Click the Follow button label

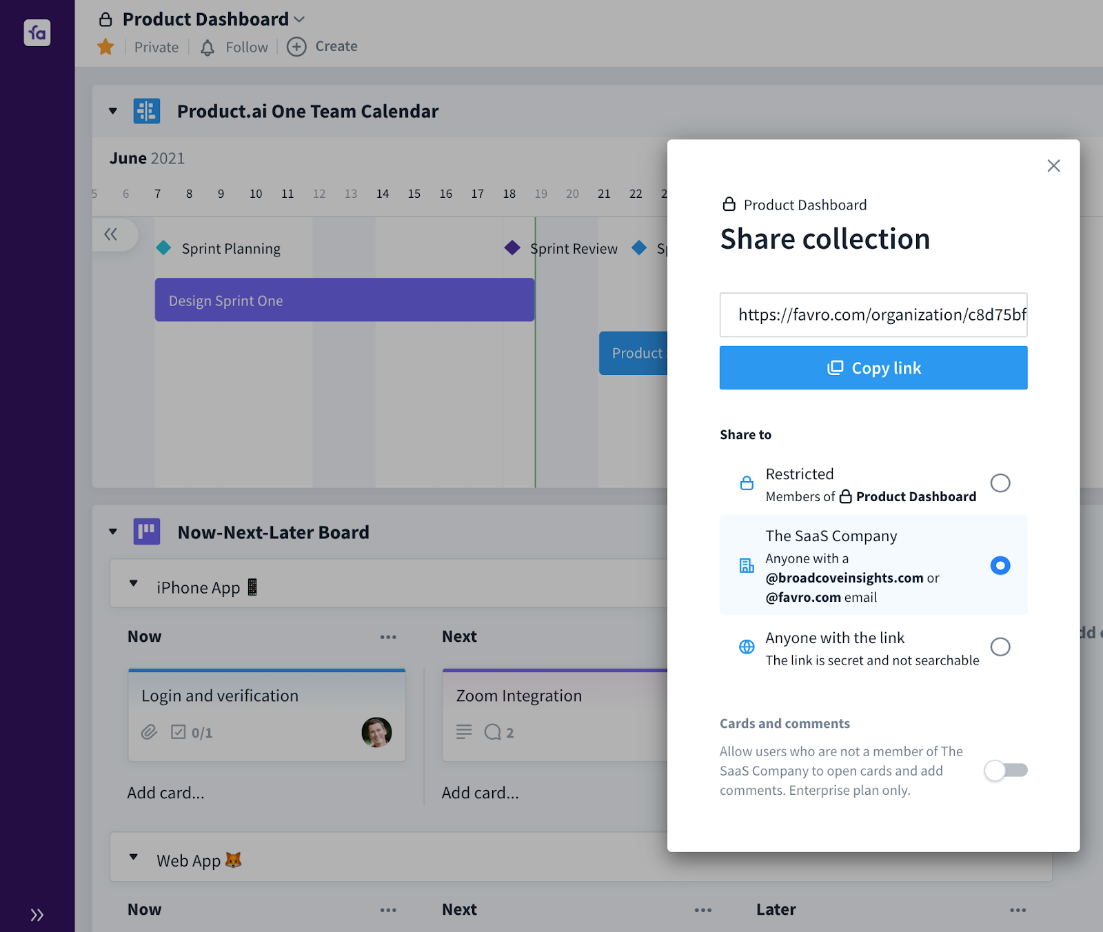[247, 48]
